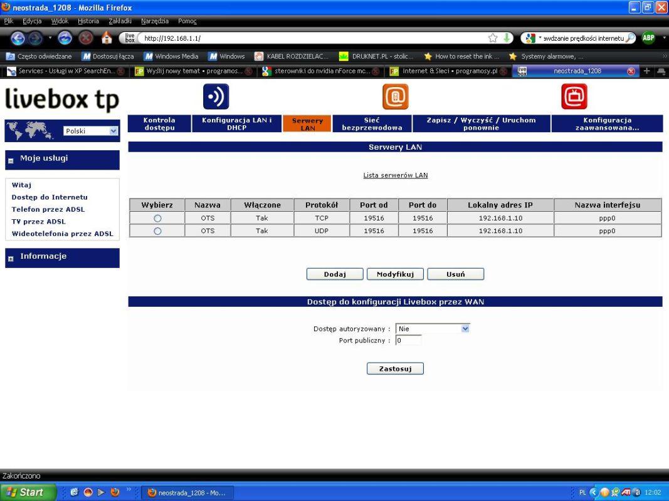This screenshot has height=501, width=669.
Task: Open the Windows Media bookmark
Action: point(172,56)
